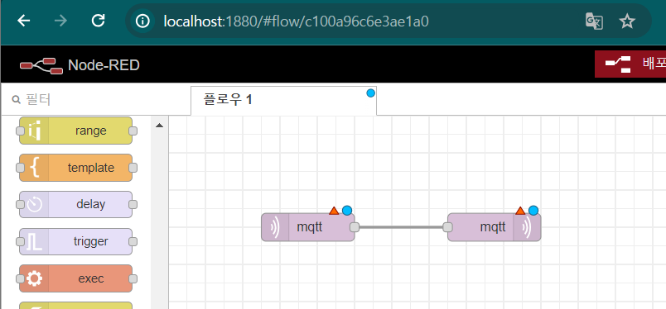Click the browser forward arrow
This screenshot has height=309, width=666.
[x=60, y=21]
